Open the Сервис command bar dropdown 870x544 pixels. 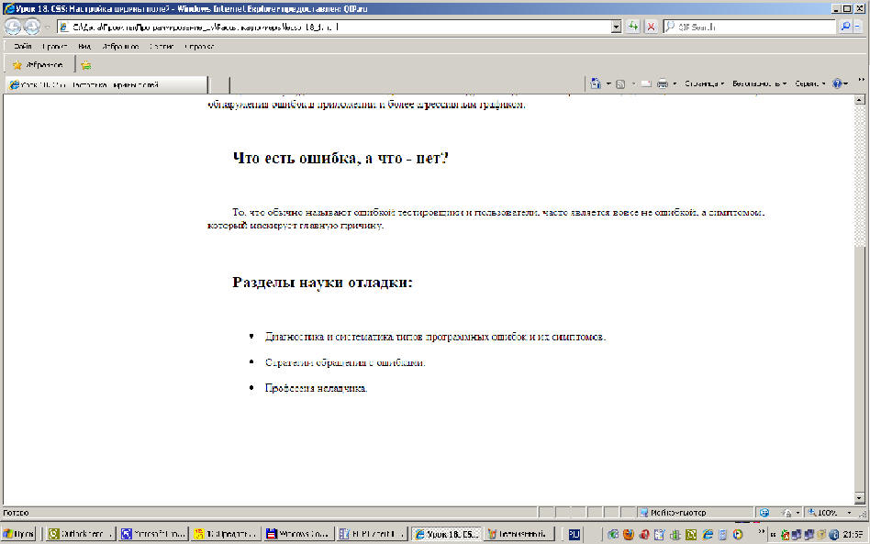click(809, 83)
